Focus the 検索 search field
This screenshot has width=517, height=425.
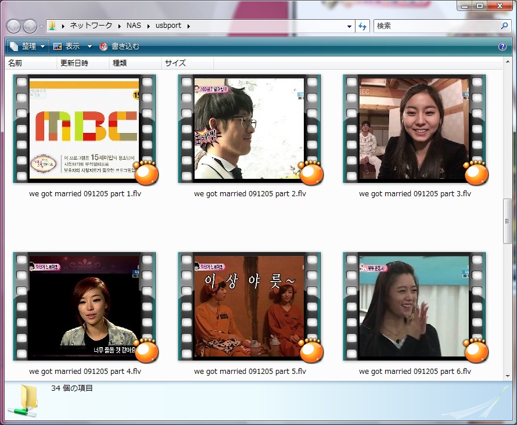[437, 26]
